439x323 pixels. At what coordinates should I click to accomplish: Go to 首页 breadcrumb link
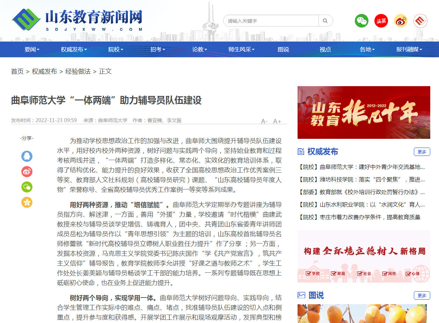tap(17, 72)
